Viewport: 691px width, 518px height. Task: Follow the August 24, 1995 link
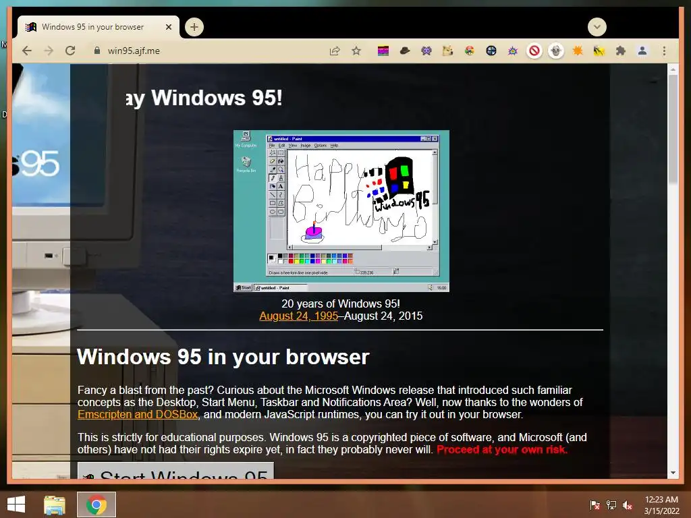click(298, 316)
